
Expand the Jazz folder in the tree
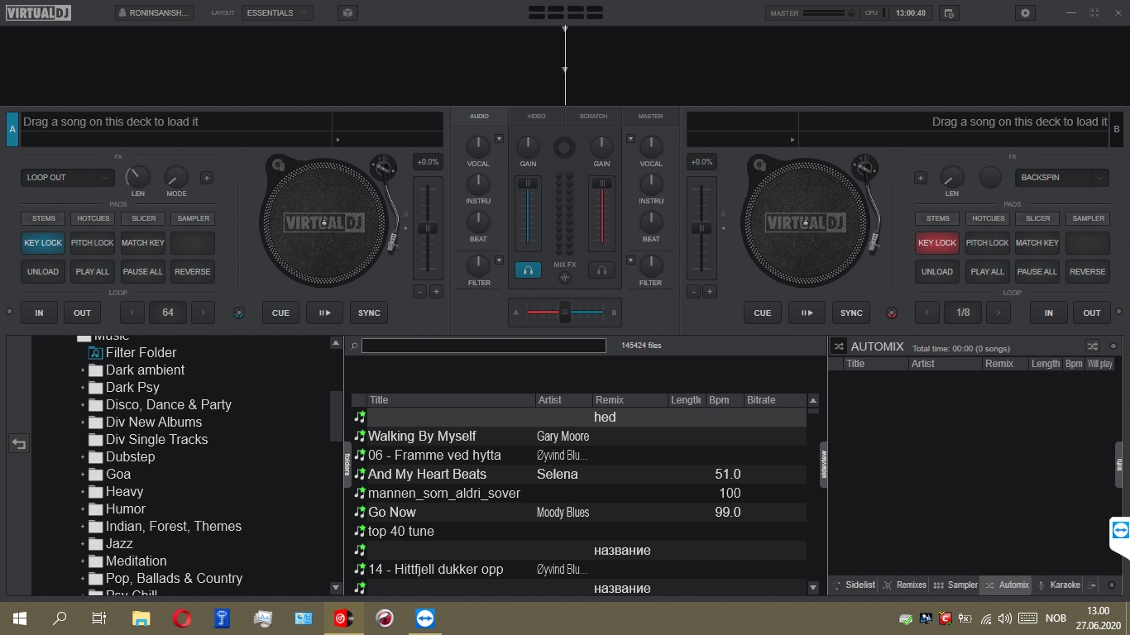[83, 544]
